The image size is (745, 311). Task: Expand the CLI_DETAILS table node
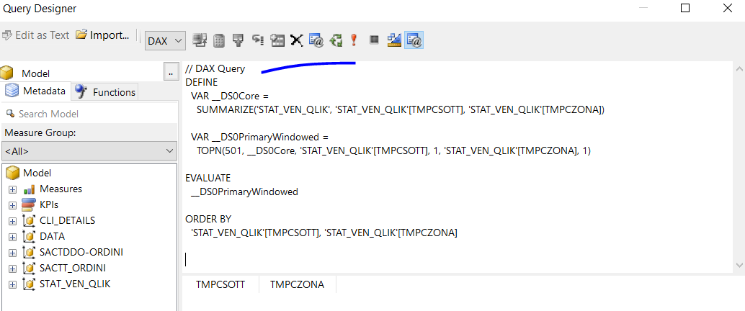click(12, 221)
